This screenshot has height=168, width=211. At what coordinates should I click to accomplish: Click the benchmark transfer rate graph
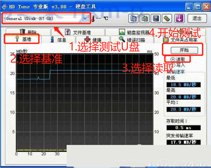tap(85, 103)
